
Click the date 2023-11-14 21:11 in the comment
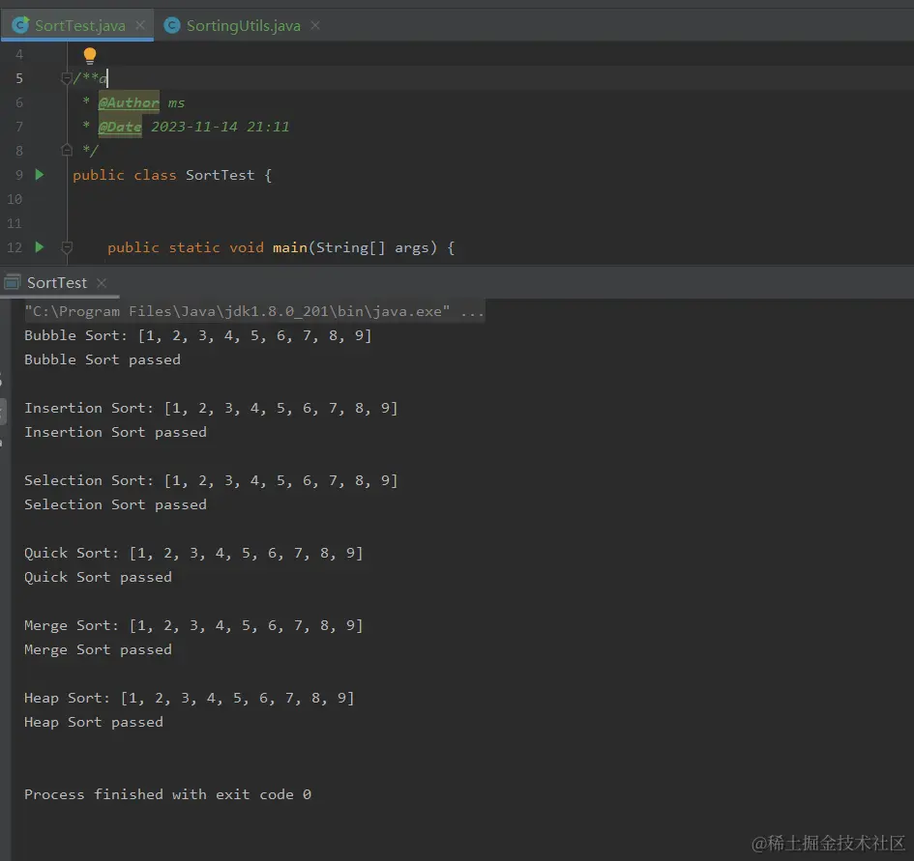220,127
